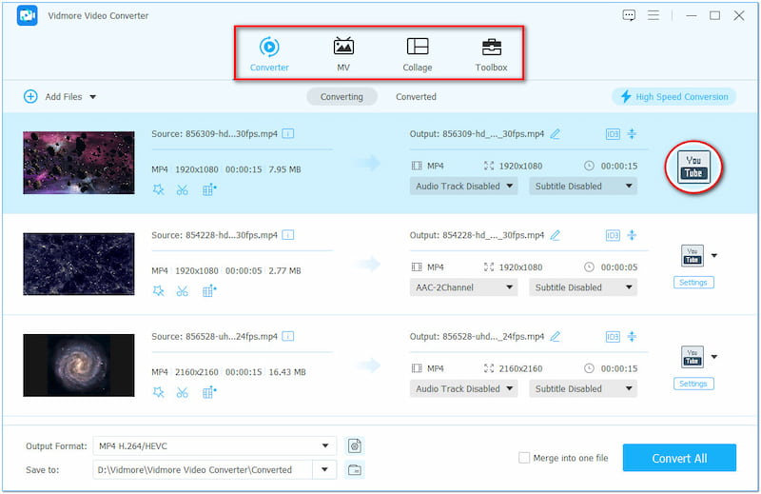Expand AAC-2Channel audio dropdown

pyautogui.click(x=463, y=287)
